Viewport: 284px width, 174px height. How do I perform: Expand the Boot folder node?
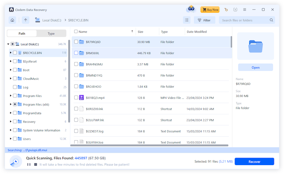tap(11, 70)
